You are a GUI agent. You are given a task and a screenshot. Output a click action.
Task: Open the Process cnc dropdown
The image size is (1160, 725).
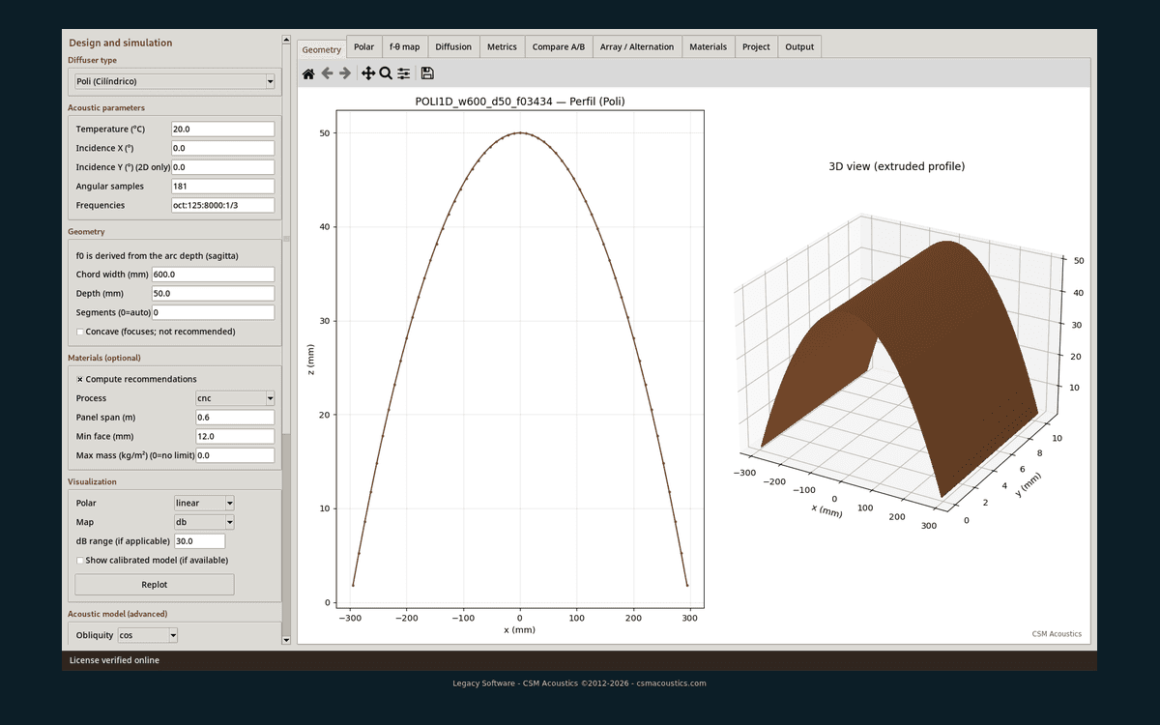[x=235, y=398]
